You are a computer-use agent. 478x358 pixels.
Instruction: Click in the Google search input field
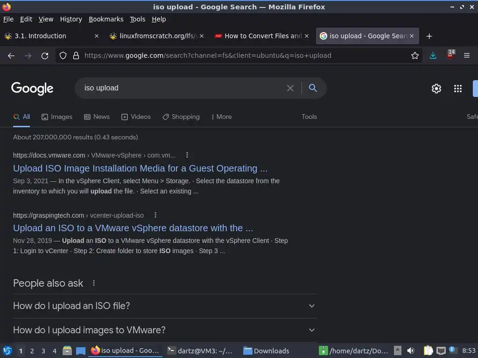click(183, 88)
